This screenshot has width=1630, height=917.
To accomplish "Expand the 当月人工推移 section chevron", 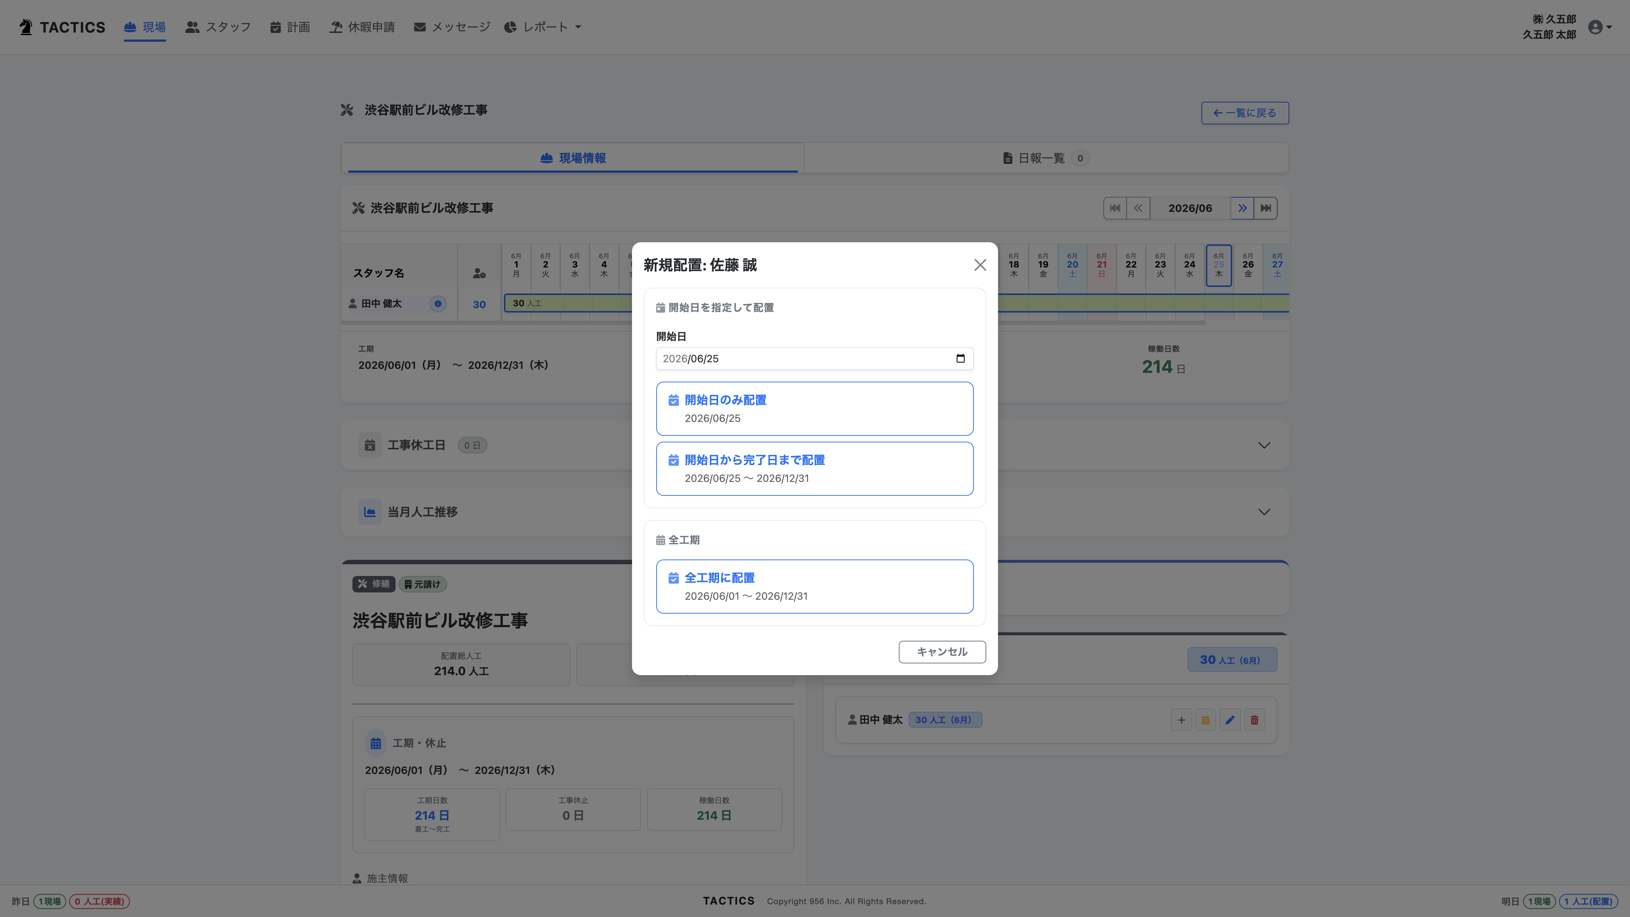I will tap(1264, 512).
